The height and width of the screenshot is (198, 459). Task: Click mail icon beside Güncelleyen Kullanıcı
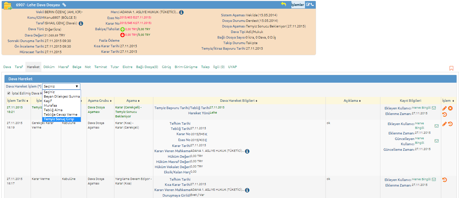coord(436,141)
